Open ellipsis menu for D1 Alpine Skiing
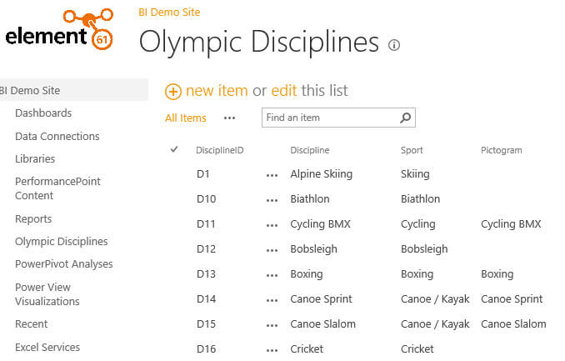 [272, 176]
